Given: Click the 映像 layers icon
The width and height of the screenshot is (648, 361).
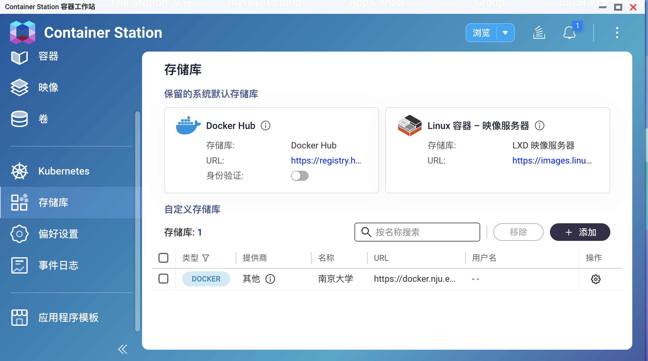Looking at the screenshot, I should click(19, 87).
